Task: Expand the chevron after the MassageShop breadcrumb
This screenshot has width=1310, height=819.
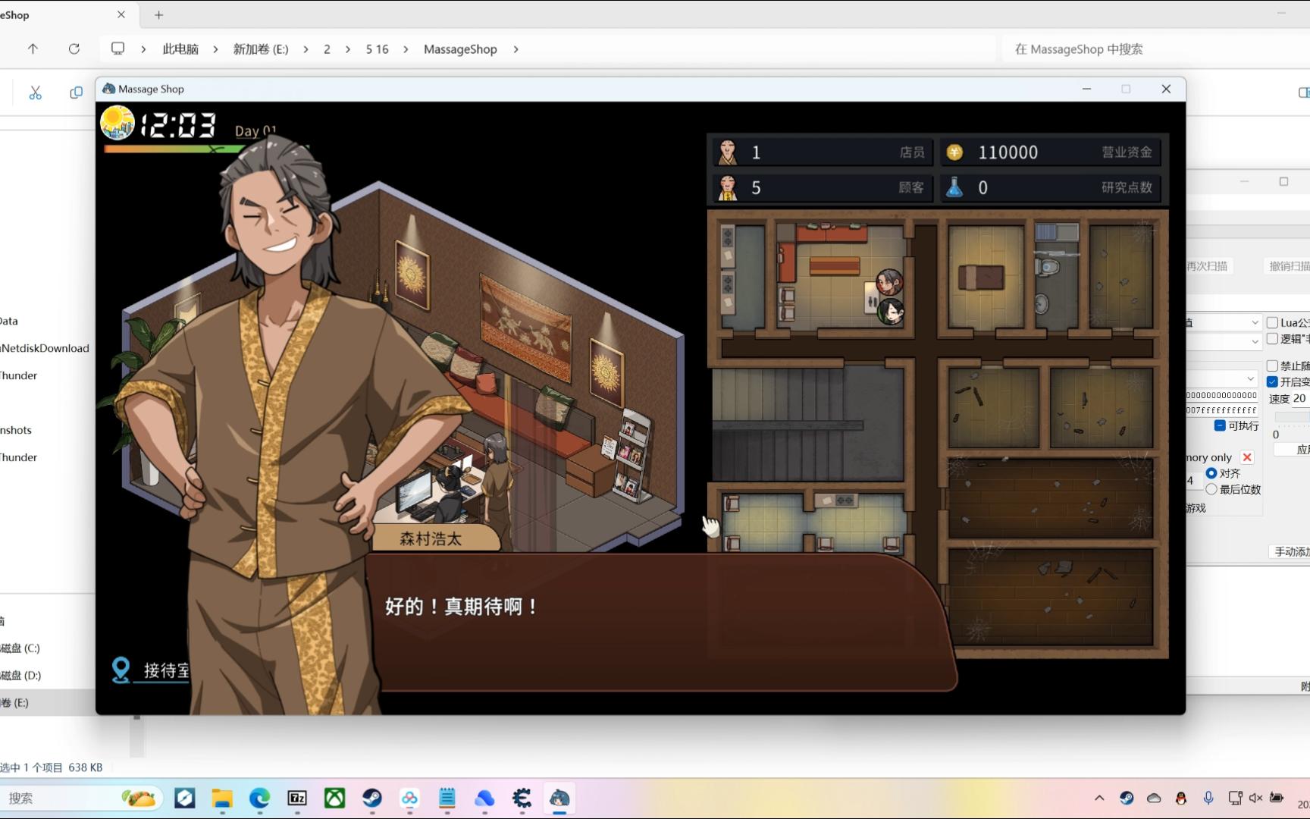Action: pos(516,49)
